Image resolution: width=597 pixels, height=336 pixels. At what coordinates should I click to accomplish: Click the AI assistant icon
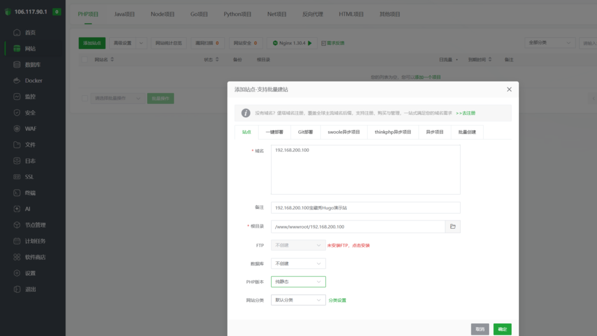(17, 209)
